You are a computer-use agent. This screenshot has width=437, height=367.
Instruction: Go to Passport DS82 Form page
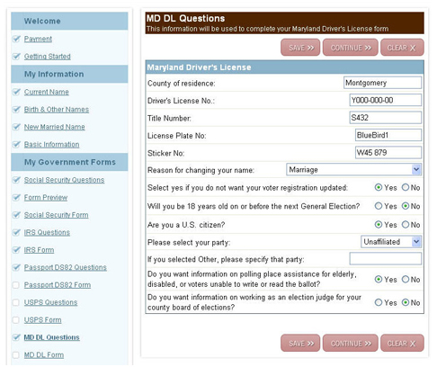[58, 285]
